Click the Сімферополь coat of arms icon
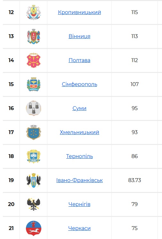 [34, 84]
